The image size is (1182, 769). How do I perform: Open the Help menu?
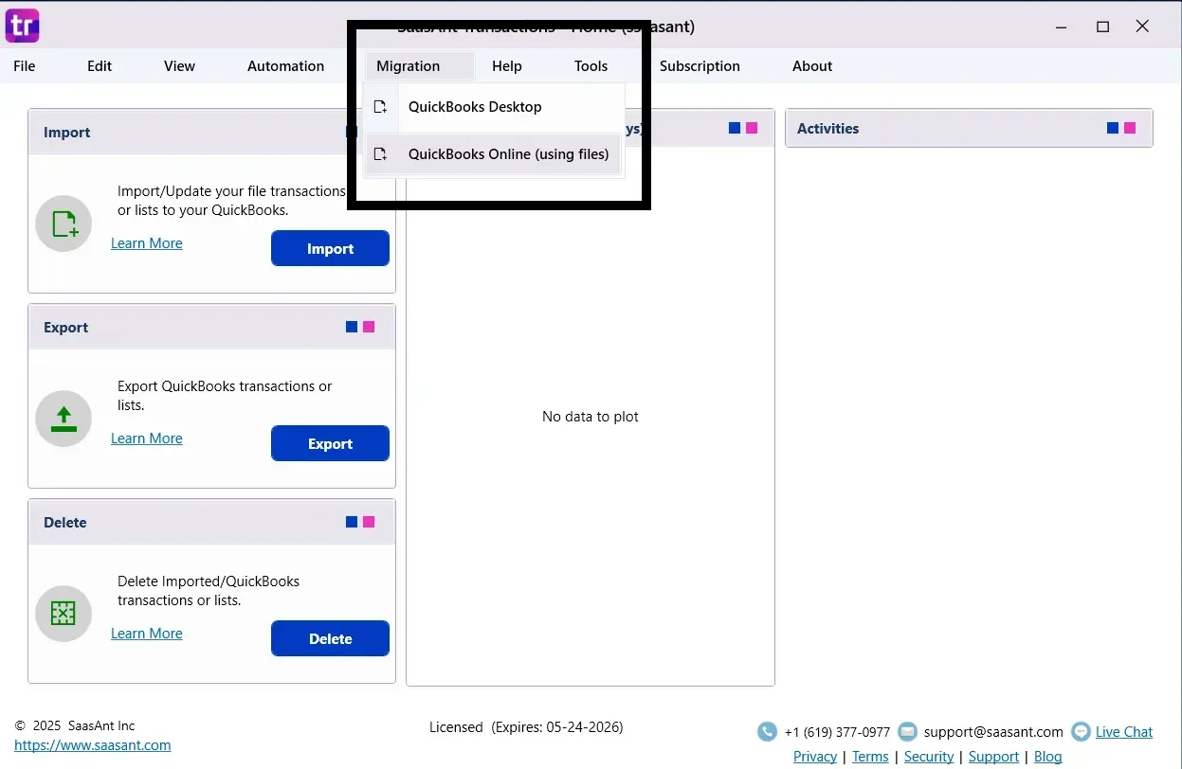[x=507, y=66]
